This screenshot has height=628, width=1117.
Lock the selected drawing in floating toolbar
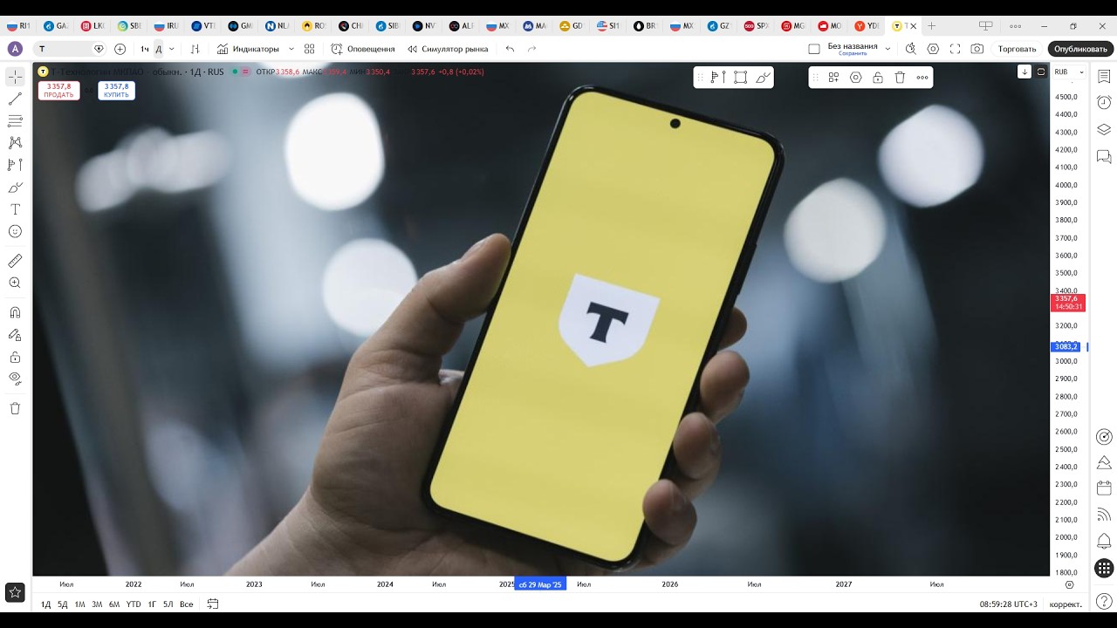(x=878, y=78)
